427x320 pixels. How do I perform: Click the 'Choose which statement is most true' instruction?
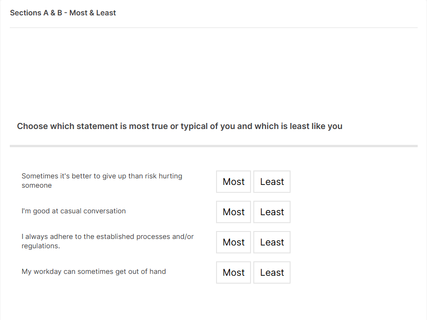point(179,126)
